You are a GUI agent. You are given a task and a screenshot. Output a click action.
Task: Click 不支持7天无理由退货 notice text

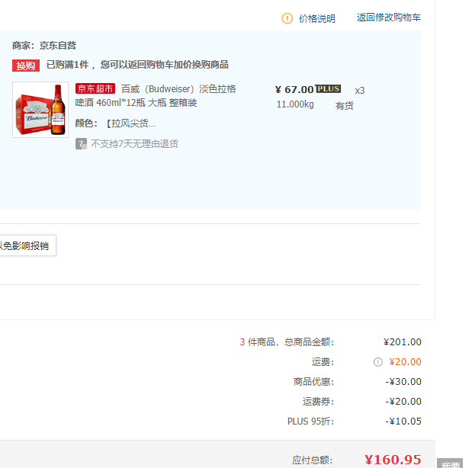pyautogui.click(x=134, y=143)
